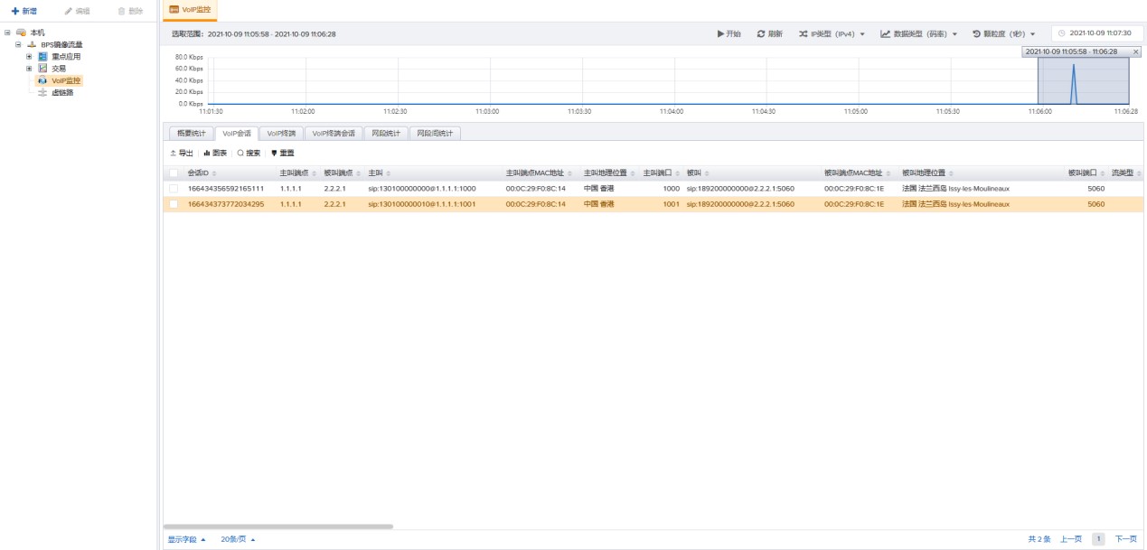Expand the 重点应用 tree node
This screenshot has width=1147, height=550.
[29, 56]
